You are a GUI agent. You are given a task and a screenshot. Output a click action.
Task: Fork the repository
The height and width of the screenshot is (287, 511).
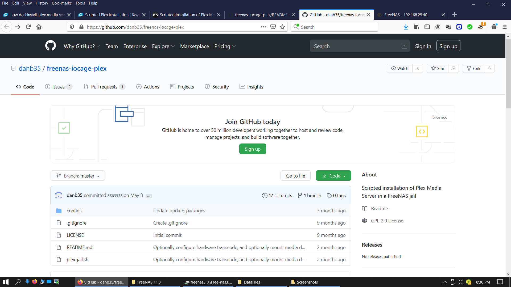click(473, 68)
